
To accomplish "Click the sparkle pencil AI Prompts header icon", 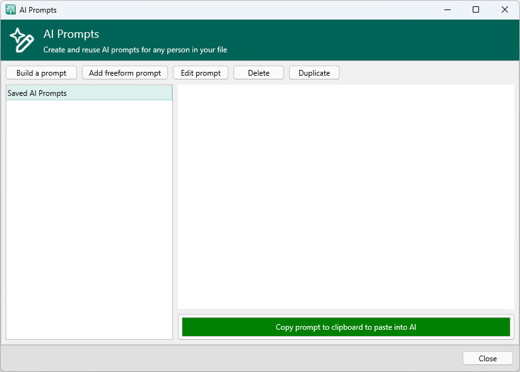I will click(21, 40).
